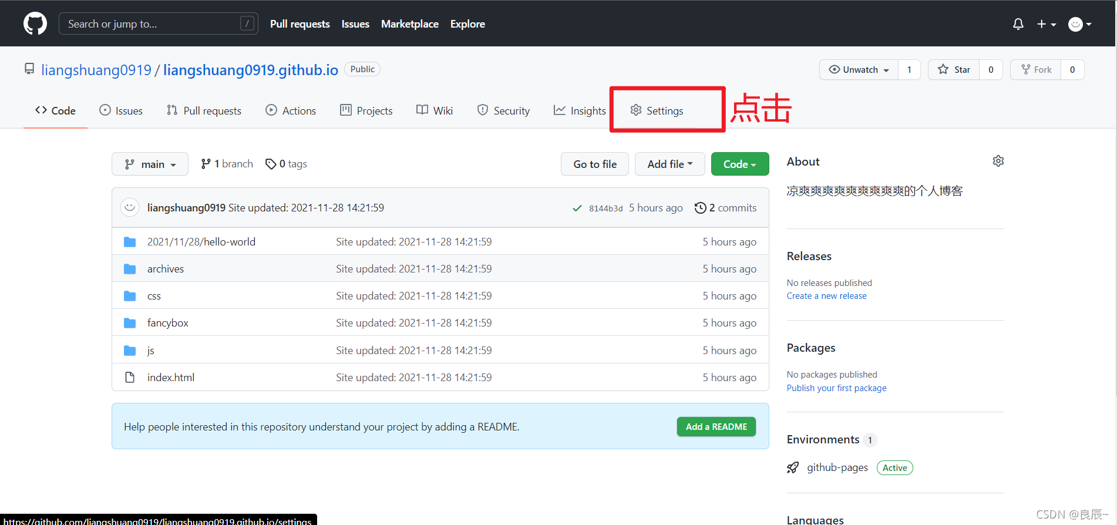
Task: Switch to the Code tab
Action: [x=55, y=110]
